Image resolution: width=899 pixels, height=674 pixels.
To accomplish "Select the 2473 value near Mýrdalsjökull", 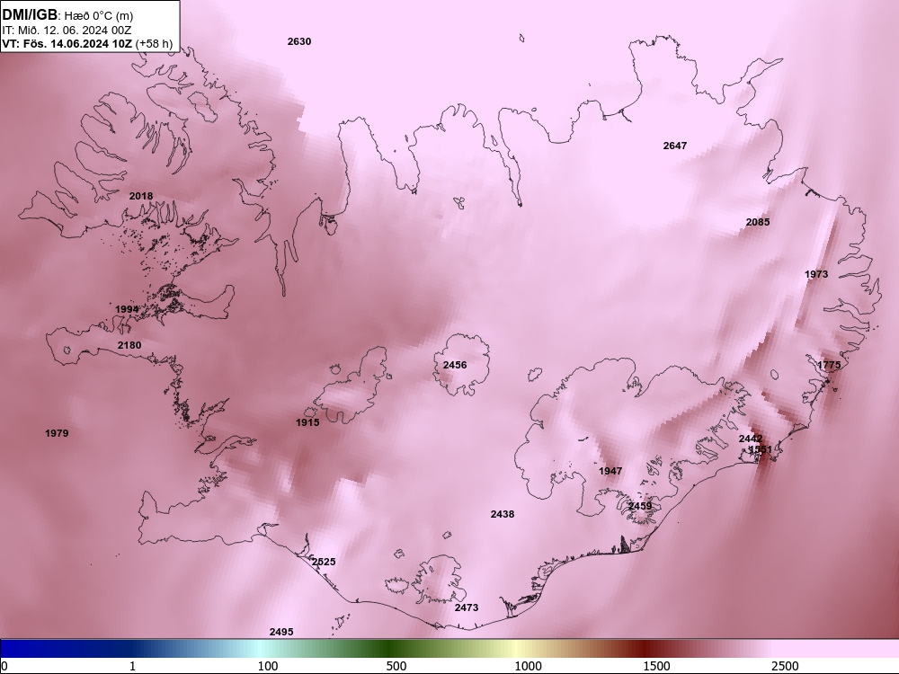I will point(466,607).
